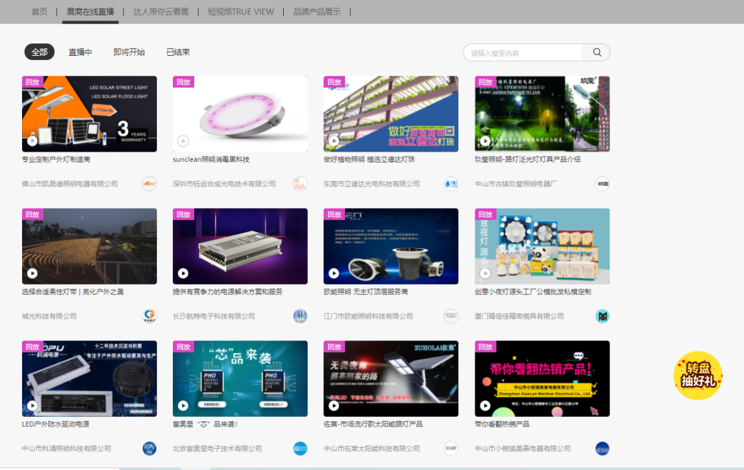This screenshot has height=470, width=744.
Task: Show 即将开始 upcoming streams
Action: tap(129, 52)
